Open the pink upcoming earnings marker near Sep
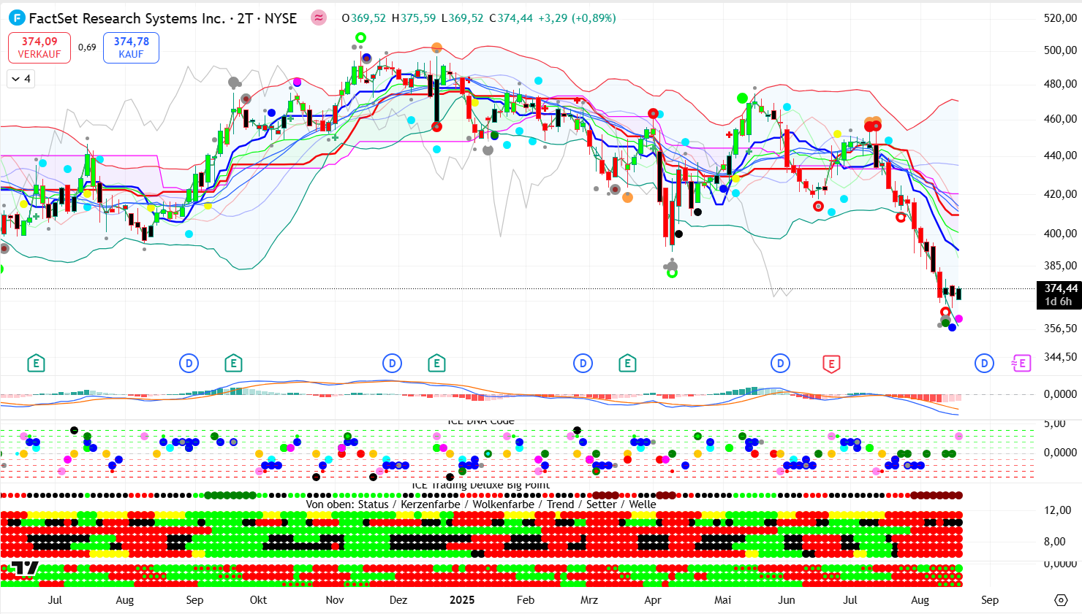This screenshot has height=614, width=1082. pos(1021,364)
